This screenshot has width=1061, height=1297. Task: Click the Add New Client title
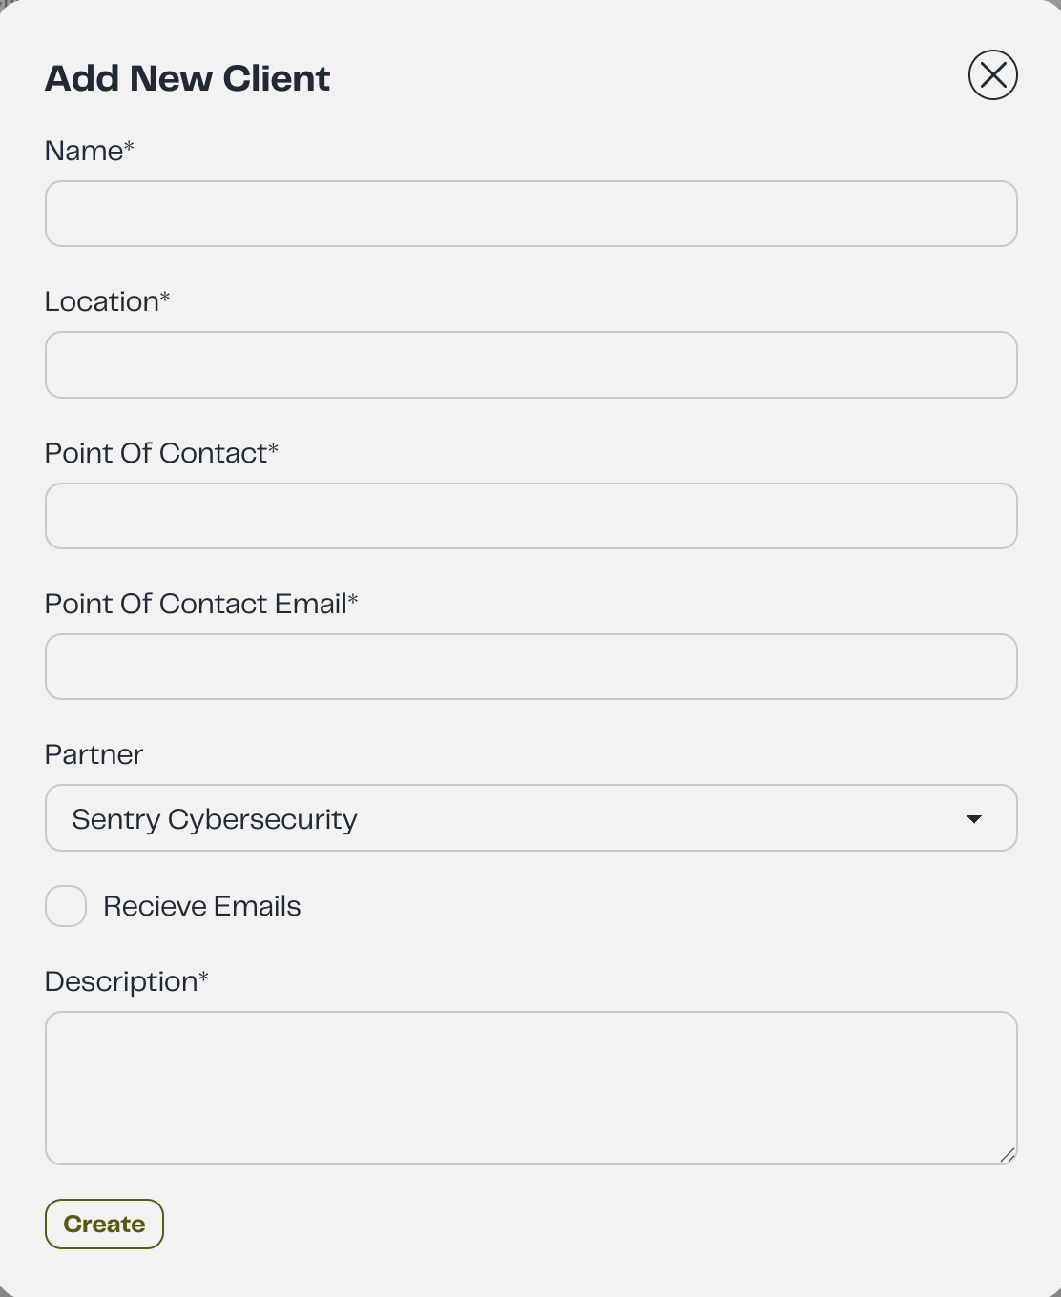coord(187,77)
